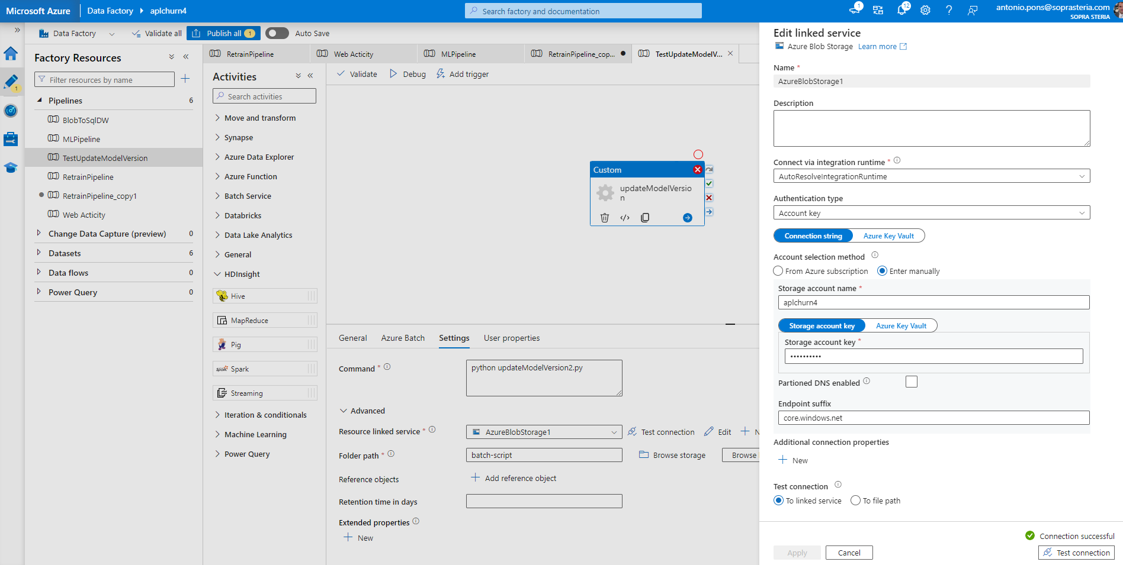Open the Authentication type dropdown

pos(932,213)
